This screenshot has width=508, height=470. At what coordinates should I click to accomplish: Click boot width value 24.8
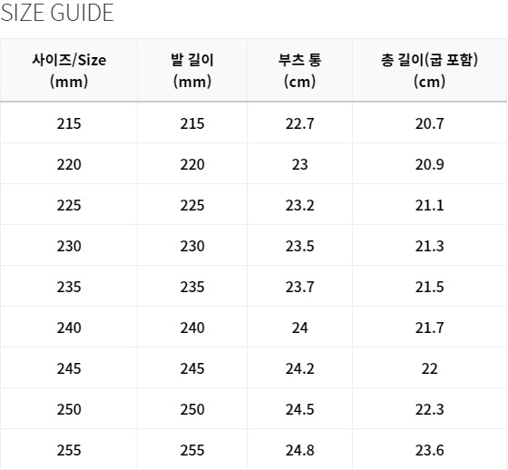pyautogui.click(x=299, y=450)
